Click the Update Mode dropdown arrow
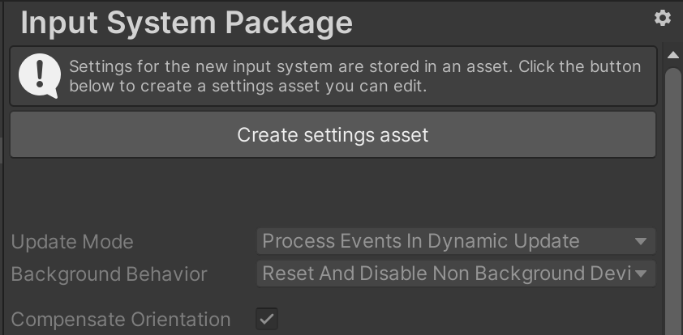The image size is (683, 335). coord(641,241)
